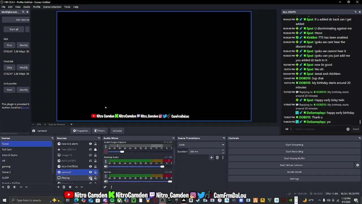
Task: Open camera1 Filters button
Action: point(100,131)
